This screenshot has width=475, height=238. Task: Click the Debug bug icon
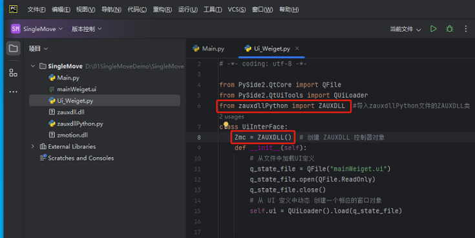pos(450,29)
